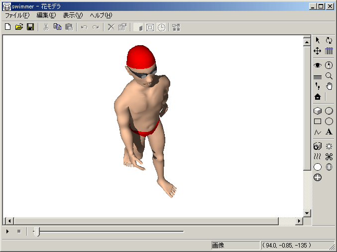
Task: Toggle the clock animation toolbar button
Action: pos(161,27)
